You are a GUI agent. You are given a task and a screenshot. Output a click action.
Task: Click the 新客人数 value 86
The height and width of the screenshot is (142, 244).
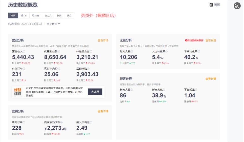(x=123, y=95)
